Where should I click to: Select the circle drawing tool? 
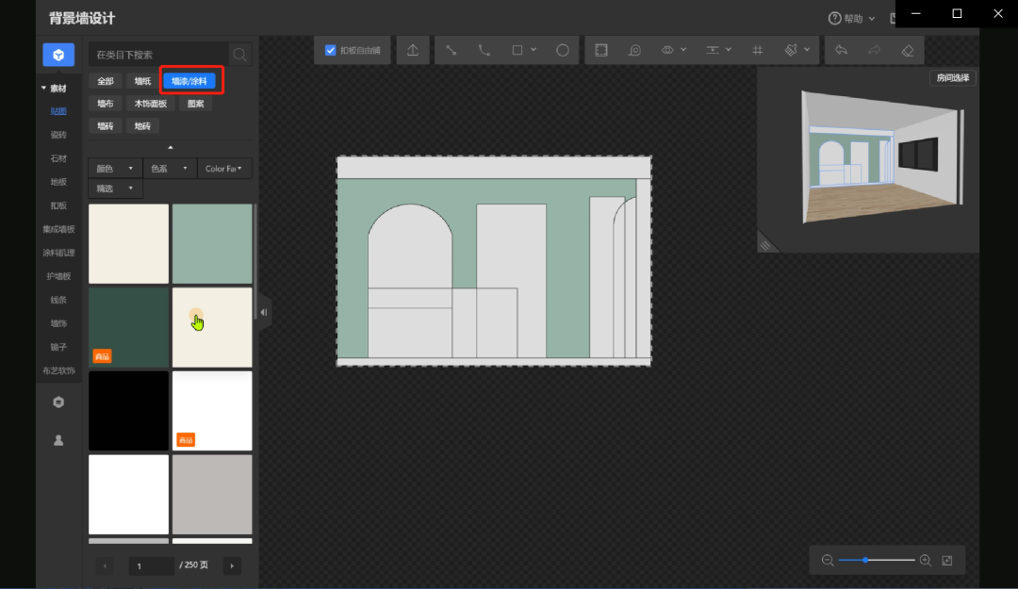click(562, 50)
